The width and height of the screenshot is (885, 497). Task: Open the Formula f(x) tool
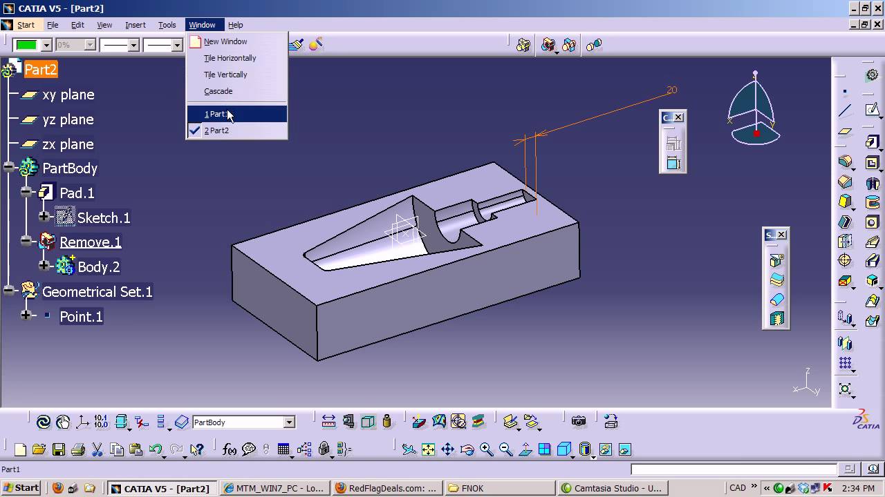[230, 450]
